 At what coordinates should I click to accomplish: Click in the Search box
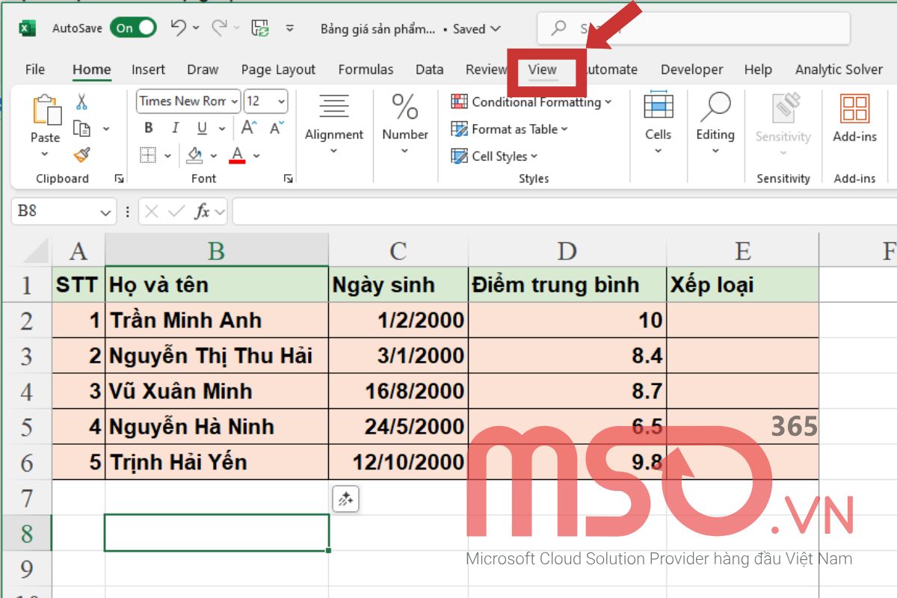694,28
